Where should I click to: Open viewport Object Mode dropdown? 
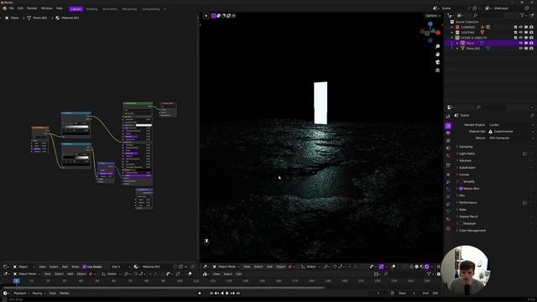[227, 267]
